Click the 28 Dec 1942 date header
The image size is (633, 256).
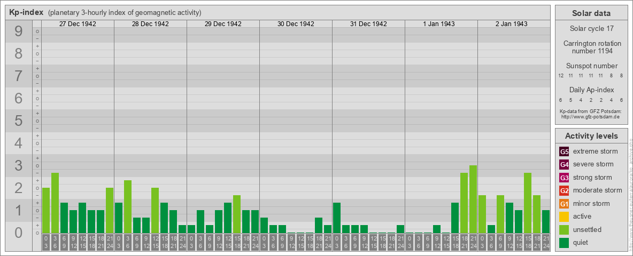pyautogui.click(x=150, y=24)
